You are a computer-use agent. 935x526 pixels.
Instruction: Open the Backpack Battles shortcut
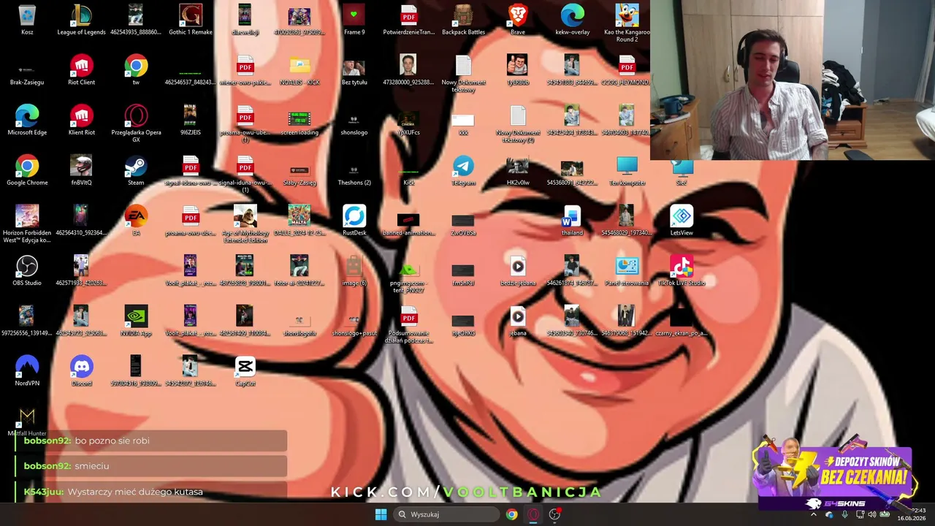[x=463, y=20]
